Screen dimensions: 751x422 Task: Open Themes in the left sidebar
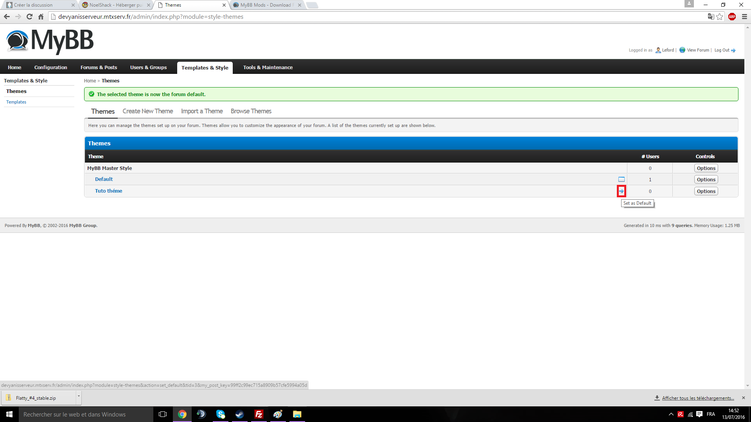[16, 91]
